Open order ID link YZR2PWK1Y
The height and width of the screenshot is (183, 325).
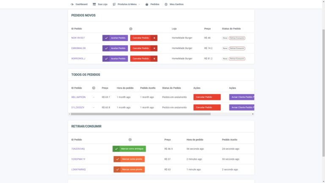(78, 159)
